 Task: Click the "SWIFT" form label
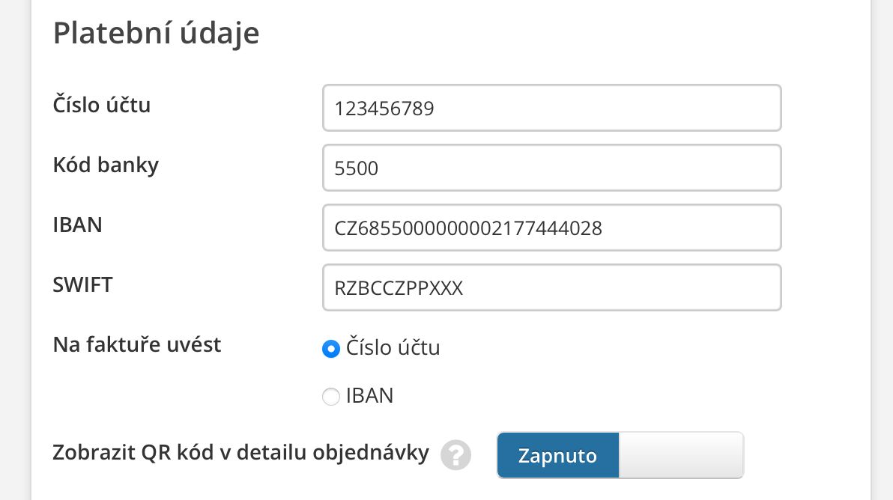tap(82, 284)
